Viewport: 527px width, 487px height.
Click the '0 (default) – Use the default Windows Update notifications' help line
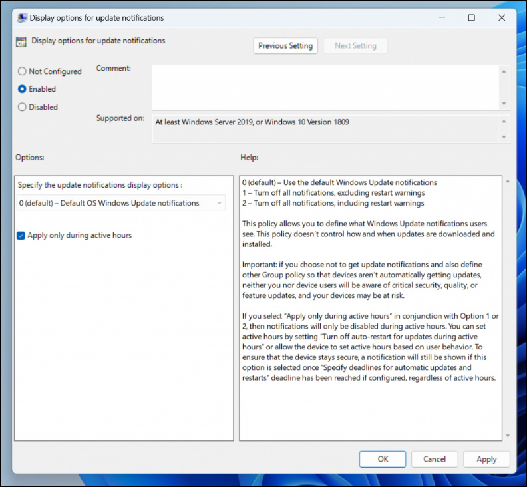pos(339,182)
